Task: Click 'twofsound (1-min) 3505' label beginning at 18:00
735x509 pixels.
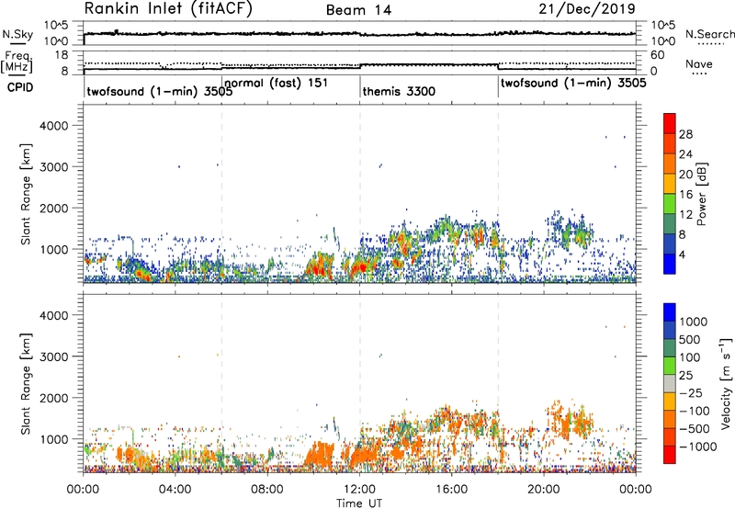Action: pyautogui.click(x=573, y=84)
